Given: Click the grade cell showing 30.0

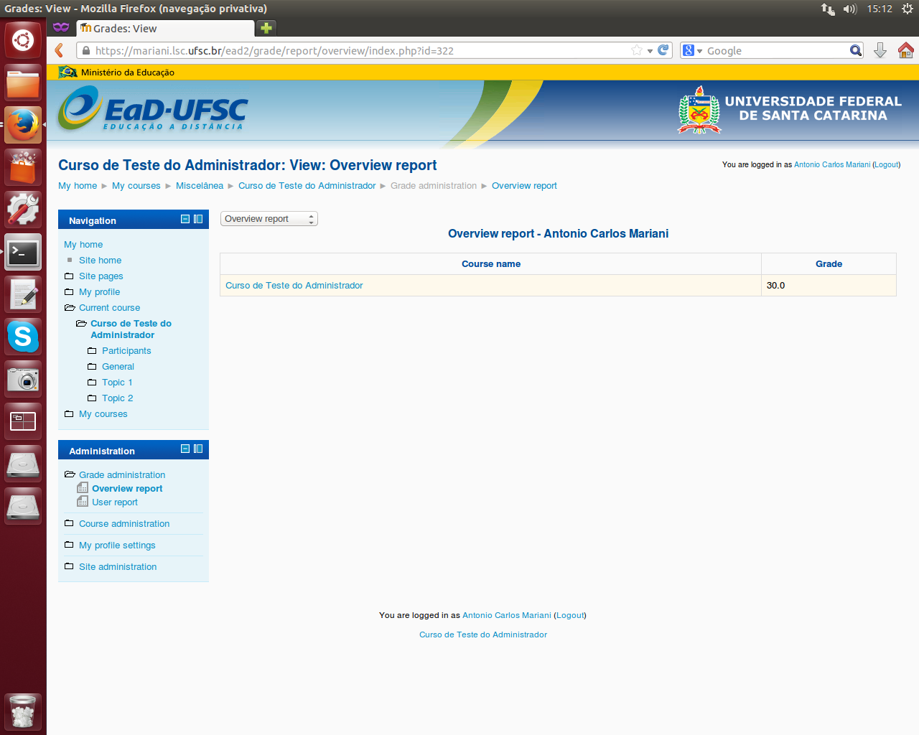Looking at the screenshot, I should point(829,285).
